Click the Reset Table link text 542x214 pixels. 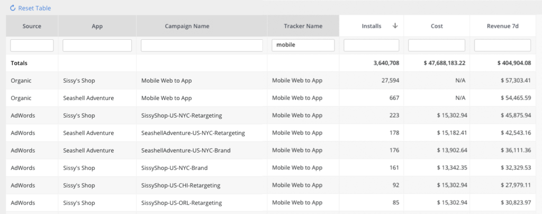coord(34,8)
